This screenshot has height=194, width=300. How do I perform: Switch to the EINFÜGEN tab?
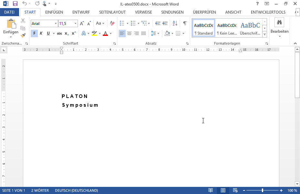tap(54, 12)
